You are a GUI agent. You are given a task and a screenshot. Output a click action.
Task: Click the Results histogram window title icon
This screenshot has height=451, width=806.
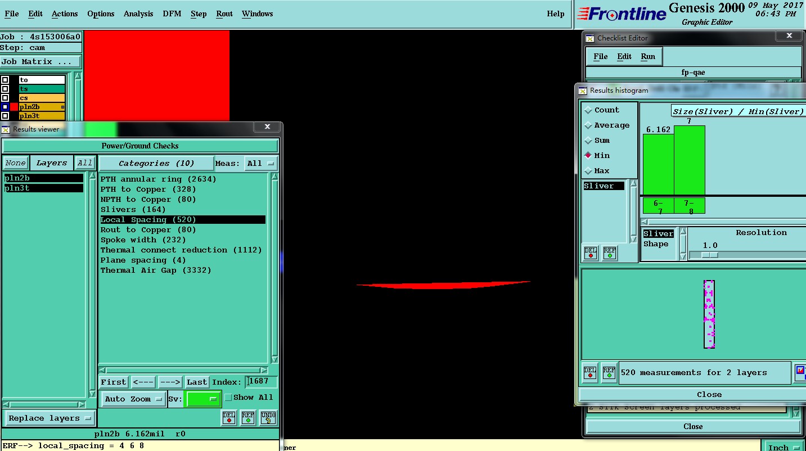pos(583,91)
